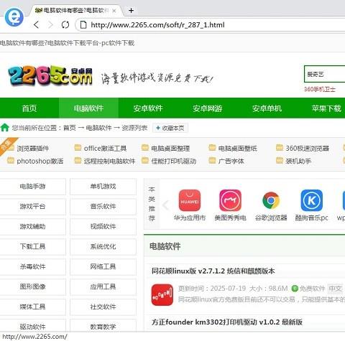The width and height of the screenshot is (345, 341).
Task: Open the 美图秀秀电 app icon
Action: 230,200
